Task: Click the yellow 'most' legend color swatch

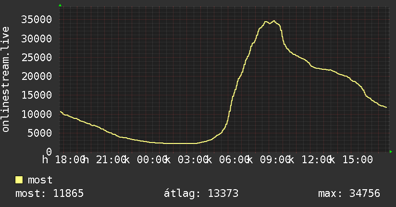Action: [x=19, y=180]
